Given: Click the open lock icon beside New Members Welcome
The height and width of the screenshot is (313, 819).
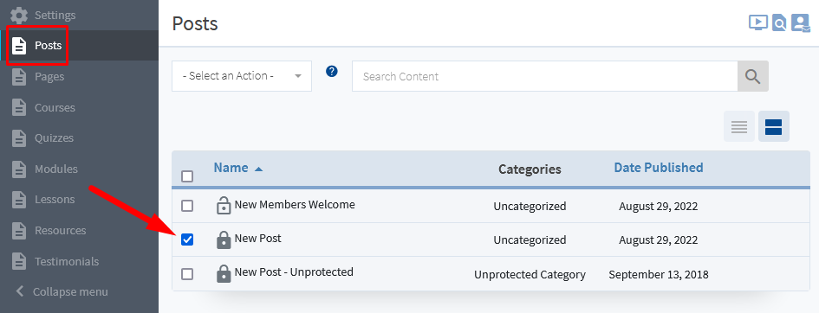Looking at the screenshot, I should point(224,206).
